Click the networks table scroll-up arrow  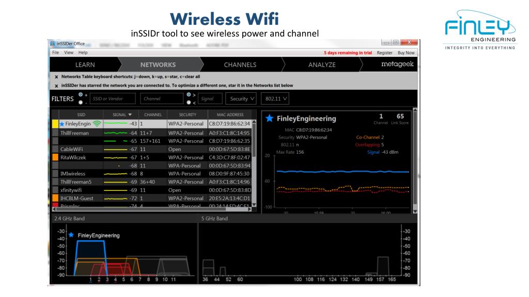(254, 122)
